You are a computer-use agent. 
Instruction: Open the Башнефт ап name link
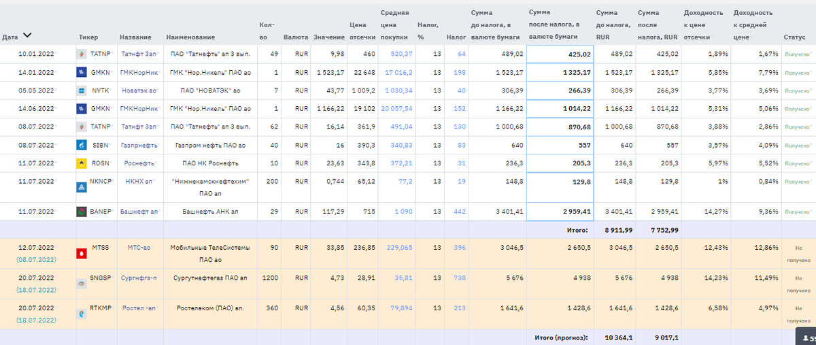(139, 212)
